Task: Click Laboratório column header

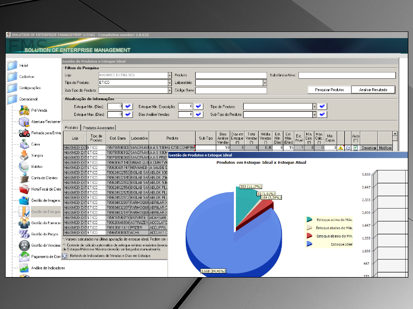Action: [x=139, y=138]
